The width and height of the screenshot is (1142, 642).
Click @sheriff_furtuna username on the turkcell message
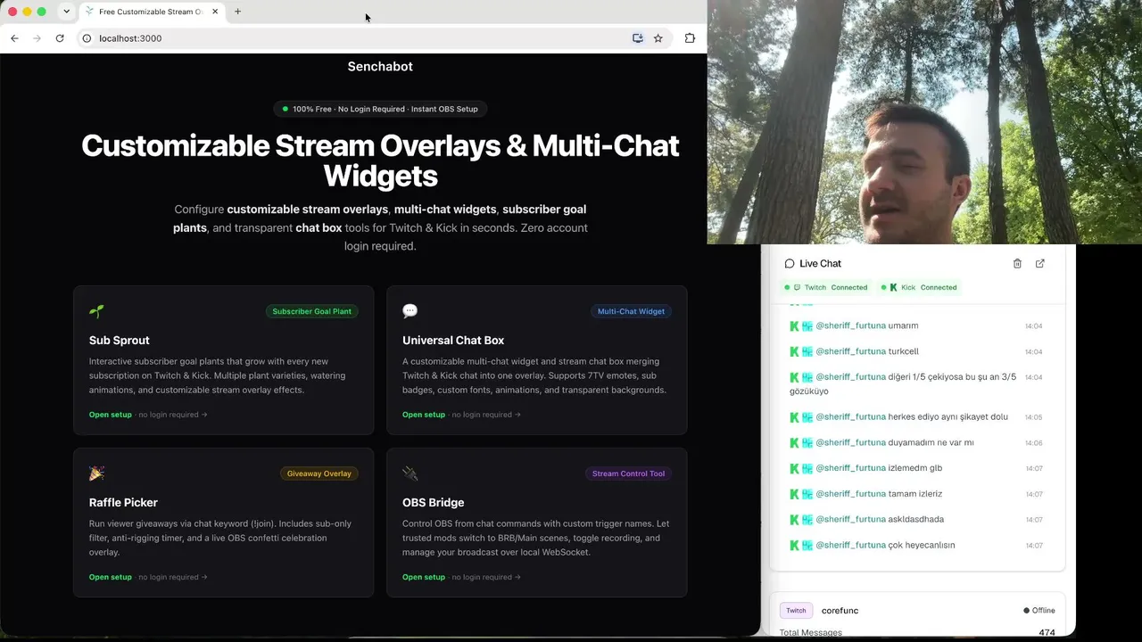coord(851,351)
